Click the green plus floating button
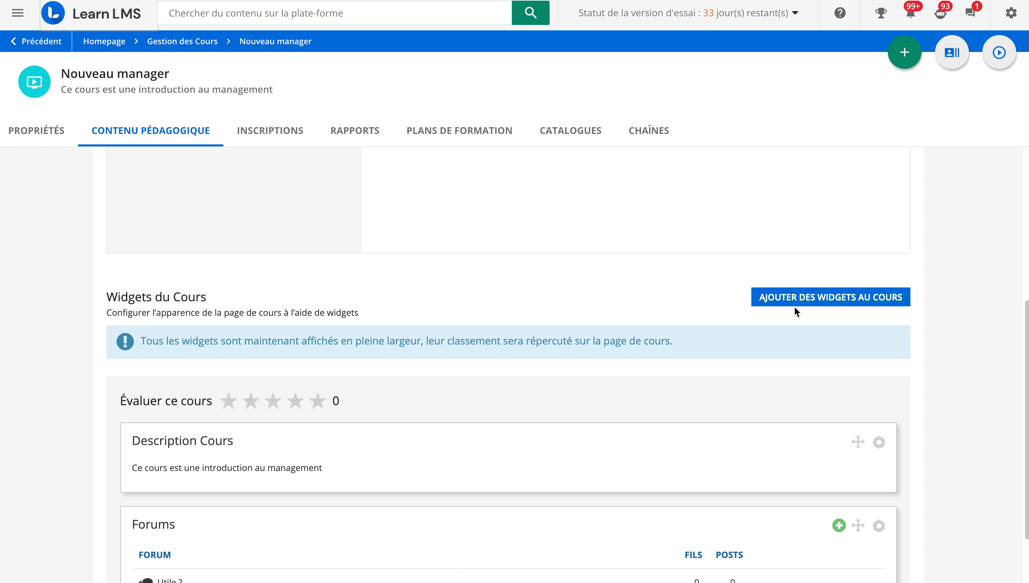 904,52
